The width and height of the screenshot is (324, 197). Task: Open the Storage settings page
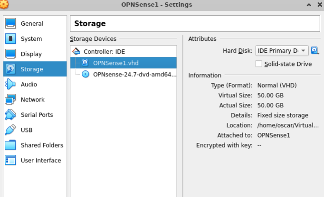[32, 69]
